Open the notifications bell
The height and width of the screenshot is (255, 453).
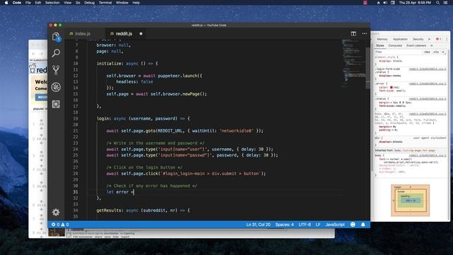tap(363, 225)
